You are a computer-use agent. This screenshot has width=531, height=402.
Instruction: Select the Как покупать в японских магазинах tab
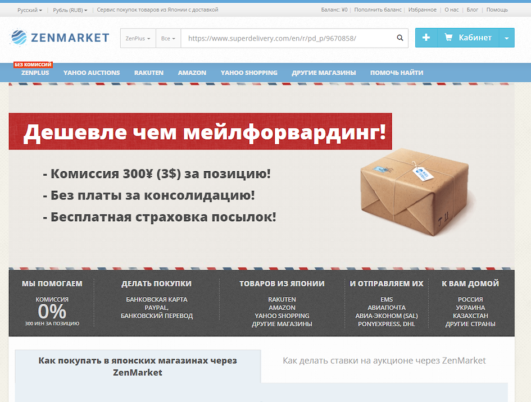pyautogui.click(x=138, y=367)
